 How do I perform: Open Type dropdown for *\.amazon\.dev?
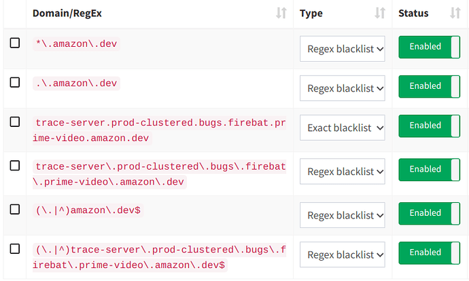(343, 49)
